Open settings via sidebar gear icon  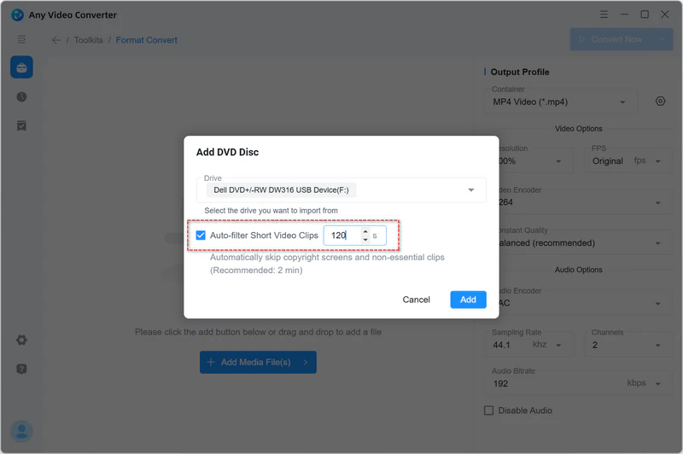pos(22,340)
